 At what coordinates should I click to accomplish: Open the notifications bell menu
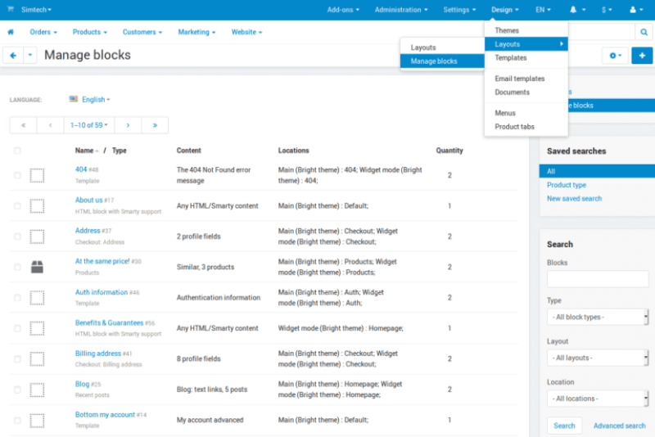(575, 10)
